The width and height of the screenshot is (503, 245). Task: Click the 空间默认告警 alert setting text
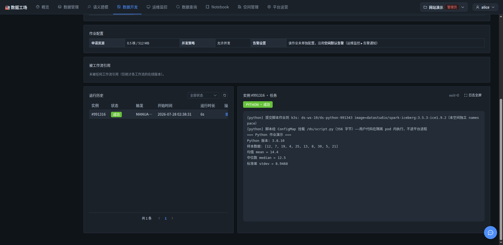click(x=334, y=43)
